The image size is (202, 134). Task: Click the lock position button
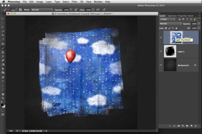coord(172,28)
